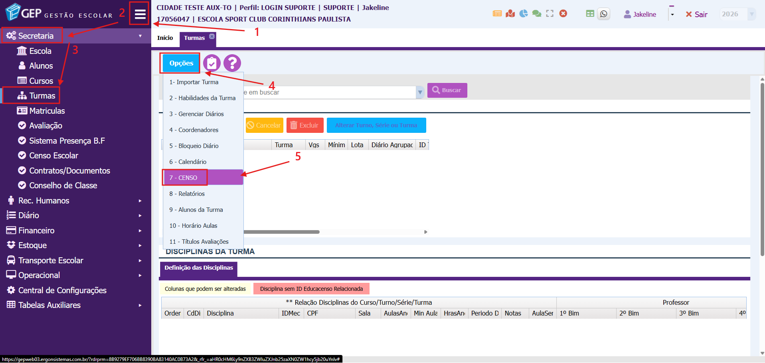Open the green chat bubbles icon
This screenshot has height=363, width=765.
tap(537, 14)
